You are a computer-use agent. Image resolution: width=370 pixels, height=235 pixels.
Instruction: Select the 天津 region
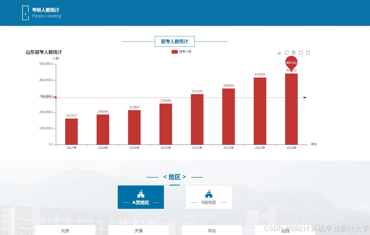pos(138,231)
